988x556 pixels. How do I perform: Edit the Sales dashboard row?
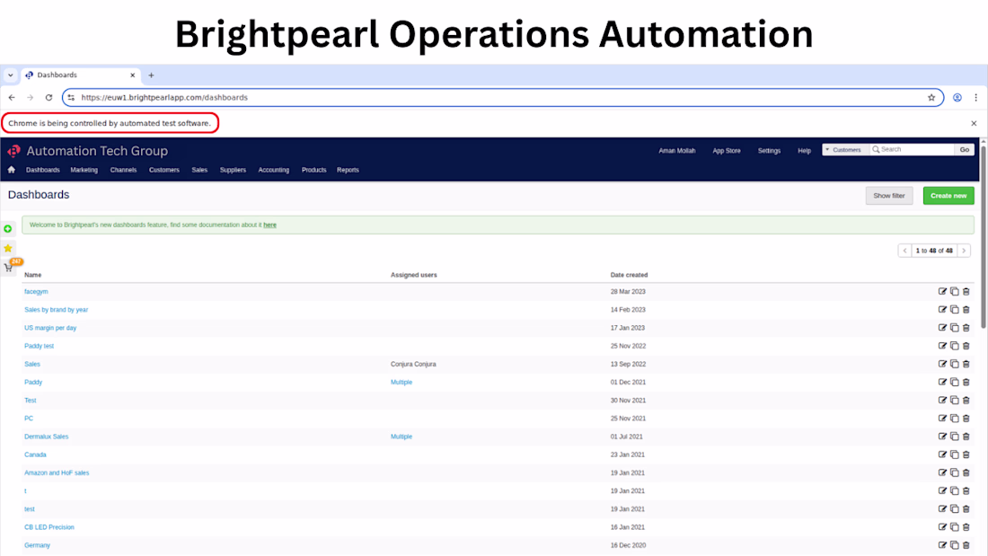click(942, 364)
